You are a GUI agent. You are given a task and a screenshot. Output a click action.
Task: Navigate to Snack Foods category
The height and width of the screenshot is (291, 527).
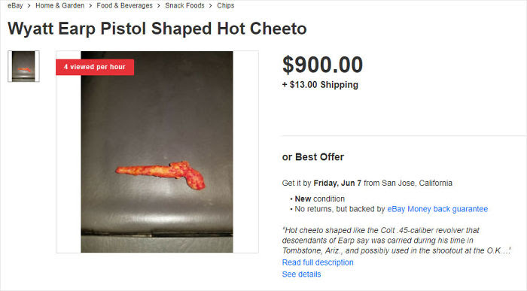(184, 6)
